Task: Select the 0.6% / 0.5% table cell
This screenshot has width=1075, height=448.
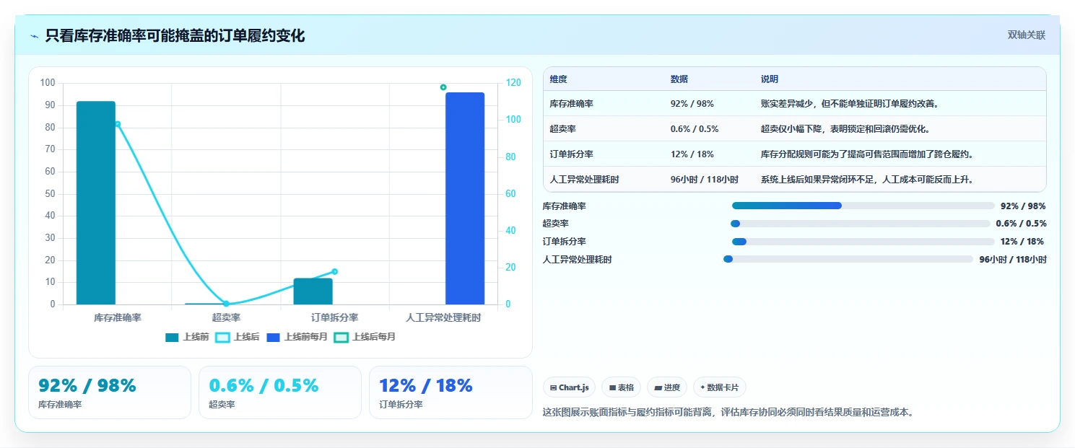Action: pyautogui.click(x=695, y=129)
